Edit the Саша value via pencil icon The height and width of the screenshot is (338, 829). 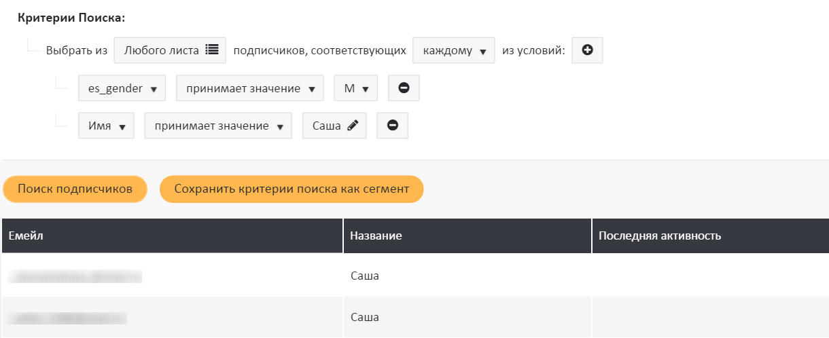[x=351, y=126]
